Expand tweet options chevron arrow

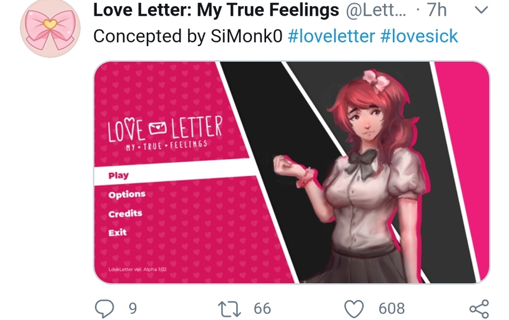[x=481, y=10]
